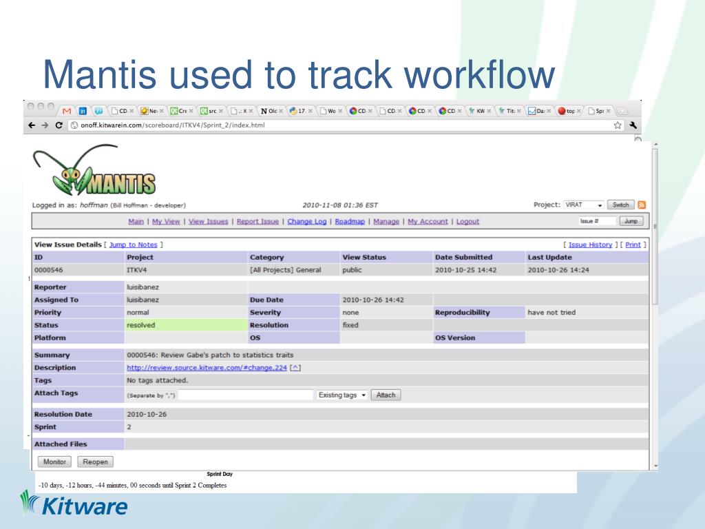This screenshot has width=705, height=529.
Task: Switch to the Gmail tab
Action: click(67, 111)
